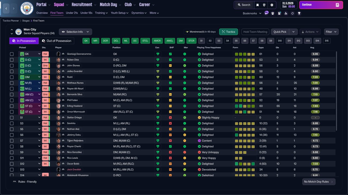Viewport: 348px width, 195px height.
Task: Click the kit shirt shortcut icon
Action: pyautogui.click(x=273, y=13)
